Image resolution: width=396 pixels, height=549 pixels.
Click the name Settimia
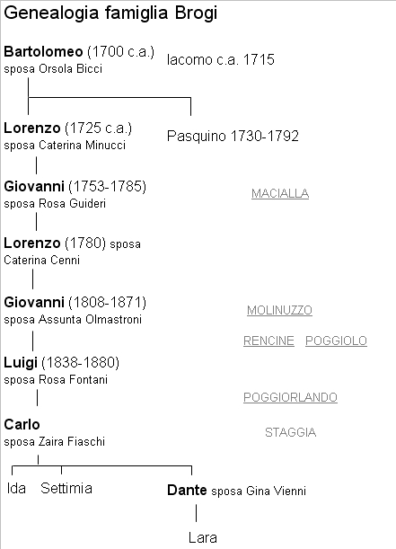click(66, 488)
